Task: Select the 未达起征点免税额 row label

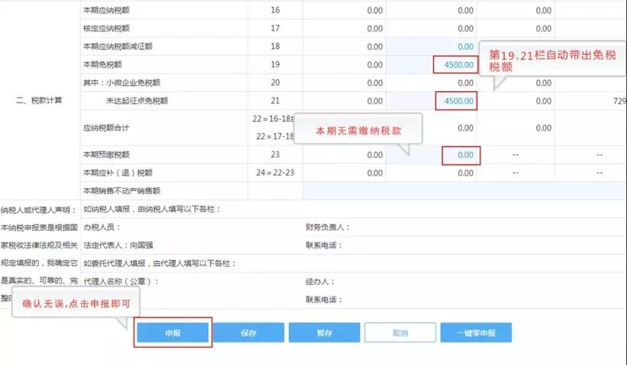Action: (x=137, y=101)
